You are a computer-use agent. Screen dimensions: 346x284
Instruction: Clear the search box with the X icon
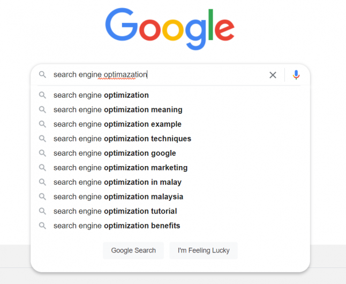273,75
